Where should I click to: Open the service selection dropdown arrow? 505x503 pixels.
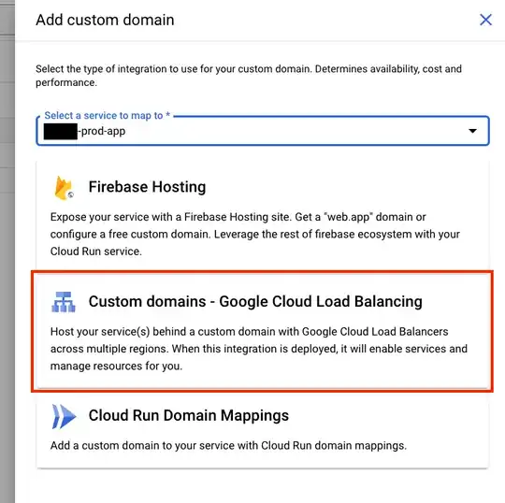pos(472,131)
